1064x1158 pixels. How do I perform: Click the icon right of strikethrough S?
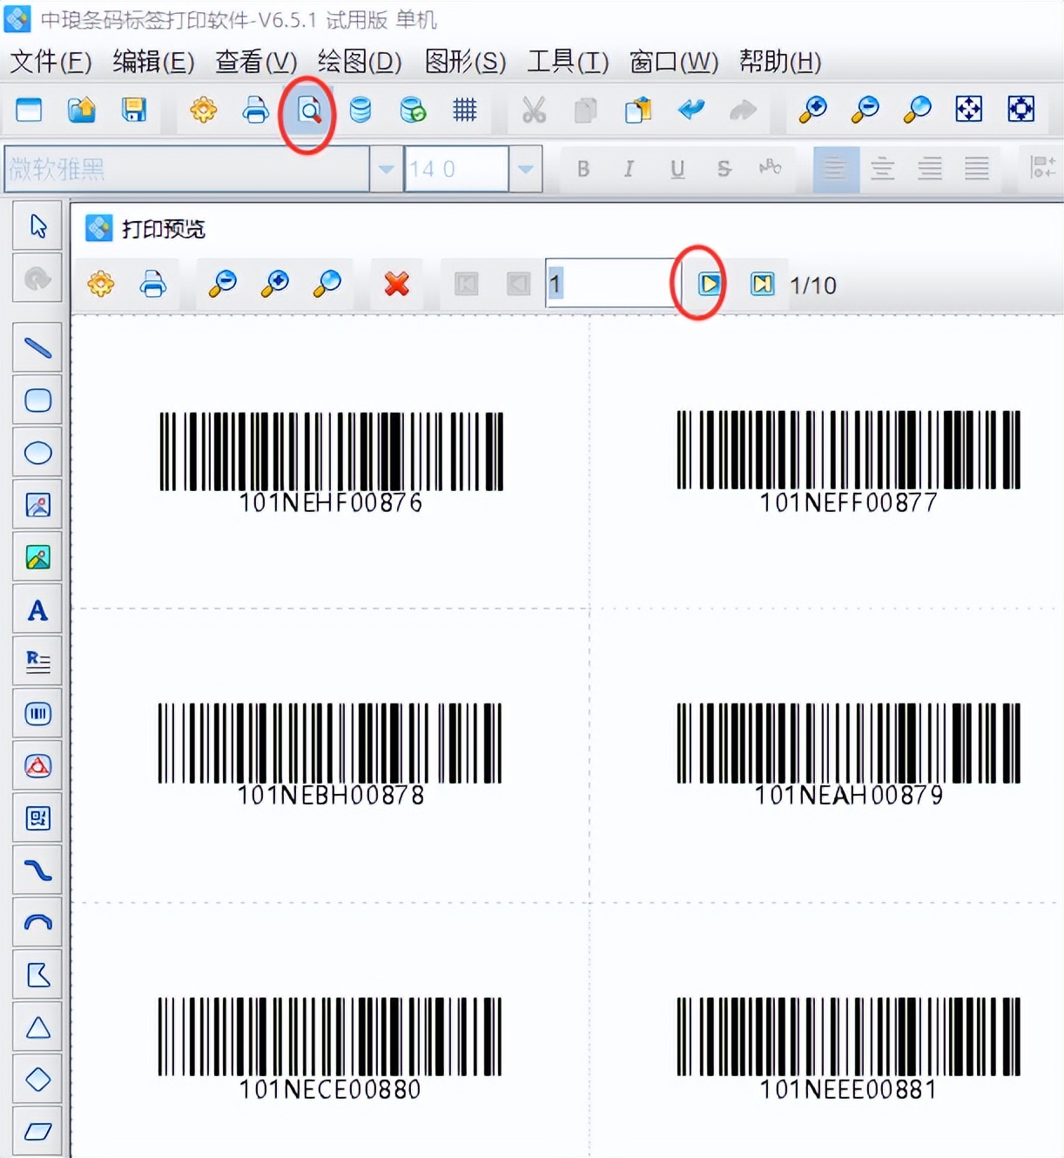[770, 167]
